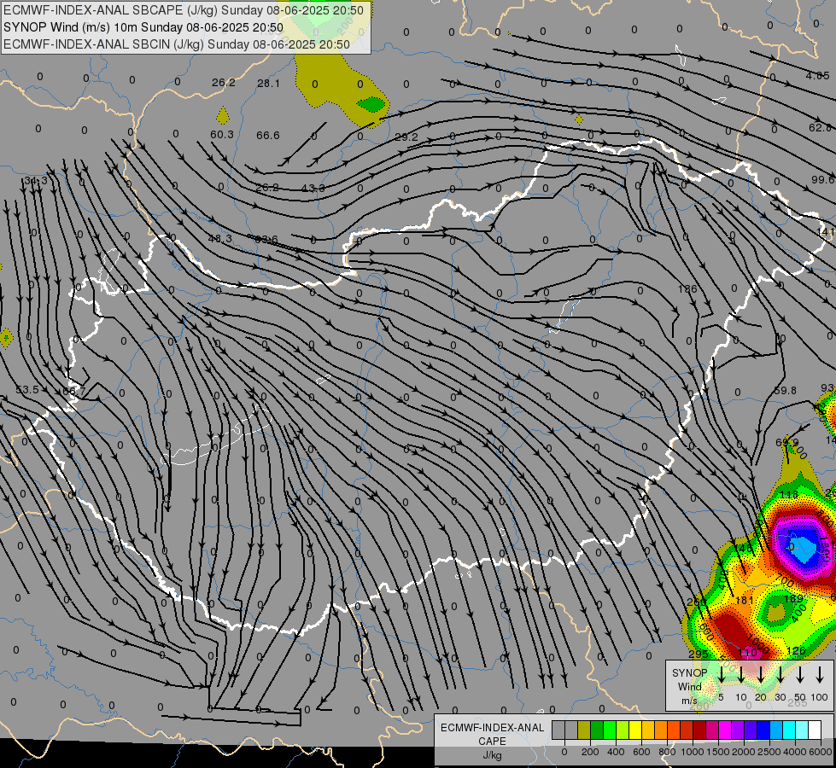Click the wind arrow above legend value 30
Viewport: 836px width, 768px height.
click(780, 675)
